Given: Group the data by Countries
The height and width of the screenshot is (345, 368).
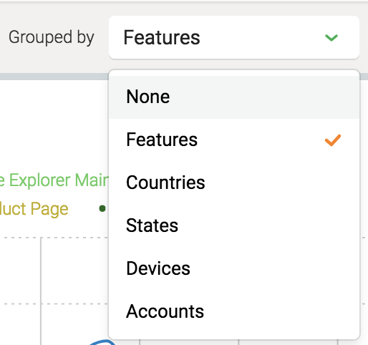Looking at the screenshot, I should 234,183.
